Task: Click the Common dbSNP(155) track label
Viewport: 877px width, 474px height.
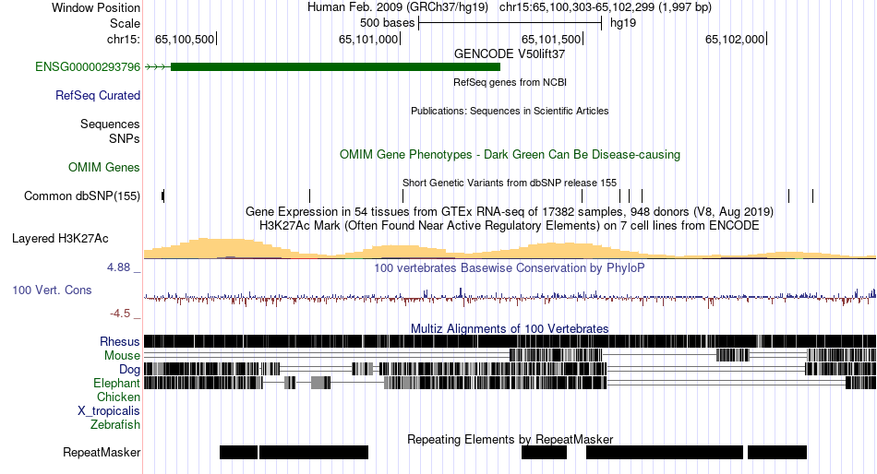Action: 82,196
